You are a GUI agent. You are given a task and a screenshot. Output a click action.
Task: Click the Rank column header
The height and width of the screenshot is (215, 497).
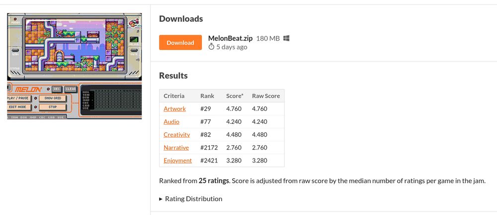207,96
